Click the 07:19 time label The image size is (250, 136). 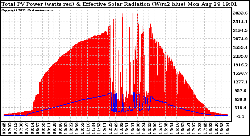click(15, 128)
